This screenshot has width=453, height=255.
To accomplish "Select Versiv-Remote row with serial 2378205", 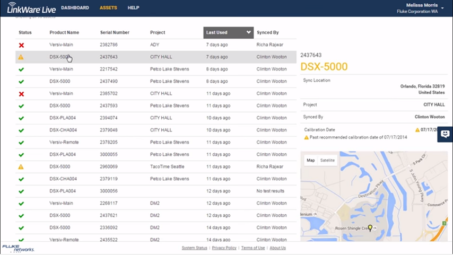I will tap(156, 142).
